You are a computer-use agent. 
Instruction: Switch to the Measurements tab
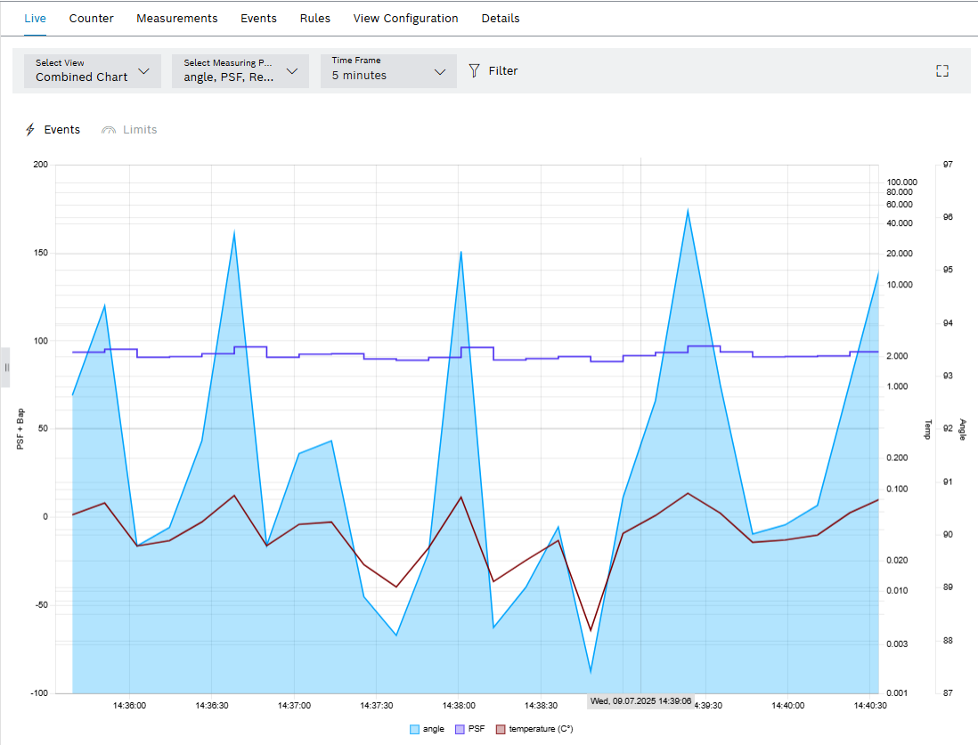tap(176, 18)
